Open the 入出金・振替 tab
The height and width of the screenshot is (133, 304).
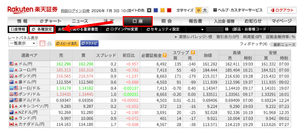click(x=224, y=21)
